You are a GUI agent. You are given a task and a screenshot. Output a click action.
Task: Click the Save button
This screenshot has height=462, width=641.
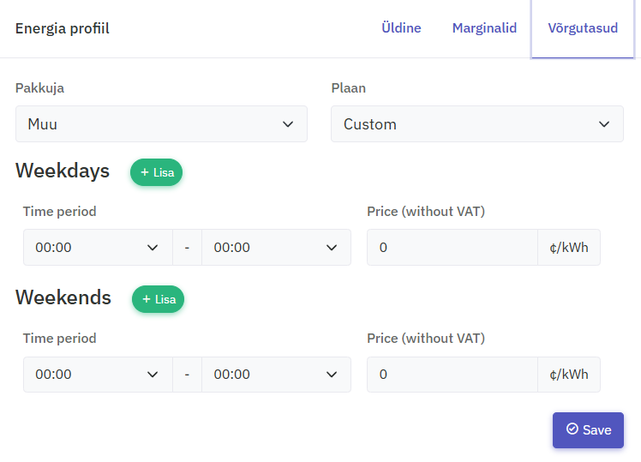[x=588, y=430]
